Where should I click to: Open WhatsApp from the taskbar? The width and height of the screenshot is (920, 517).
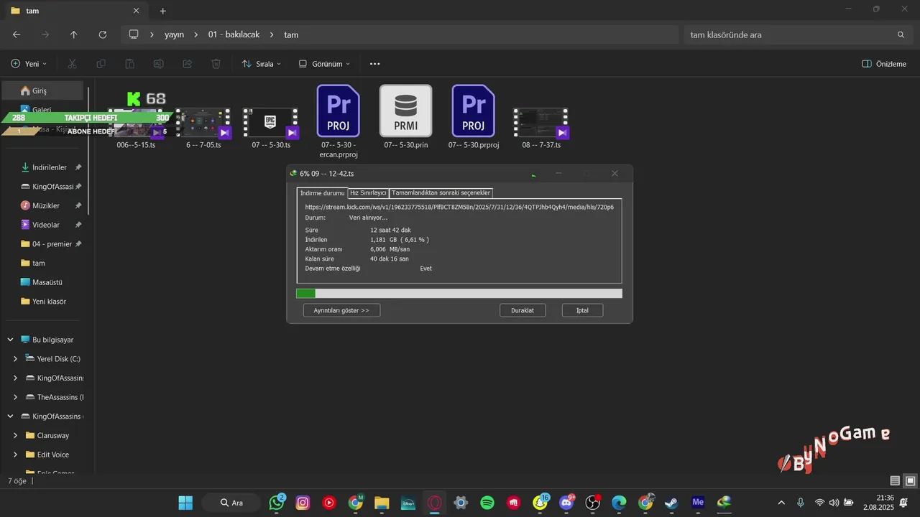[x=277, y=503]
